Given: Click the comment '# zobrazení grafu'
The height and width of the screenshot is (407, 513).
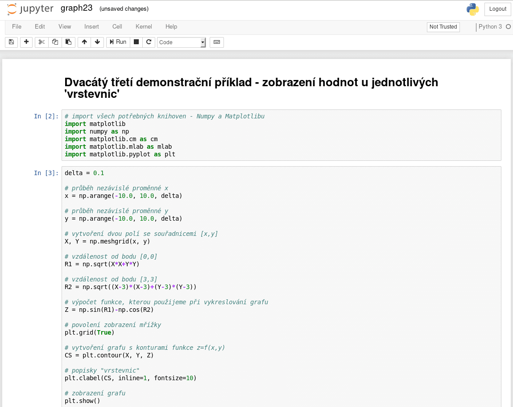Looking at the screenshot, I should (x=95, y=393).
